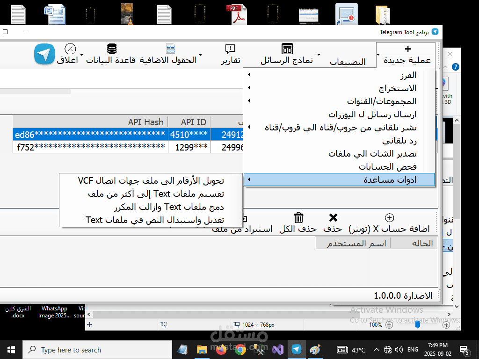Click the حذف X icon
479x359 pixels.
point(333,217)
